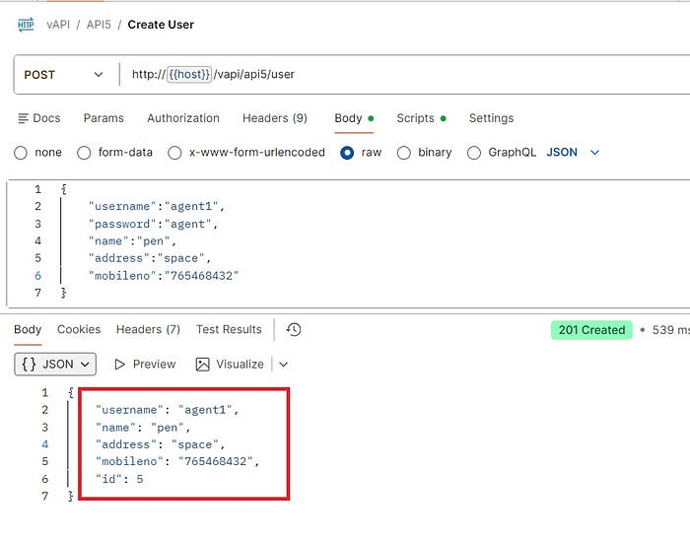Select the binary body option
The width and height of the screenshot is (690, 539).
(404, 153)
